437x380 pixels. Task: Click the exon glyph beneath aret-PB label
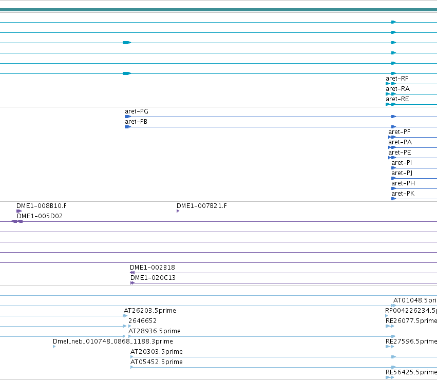128,127
